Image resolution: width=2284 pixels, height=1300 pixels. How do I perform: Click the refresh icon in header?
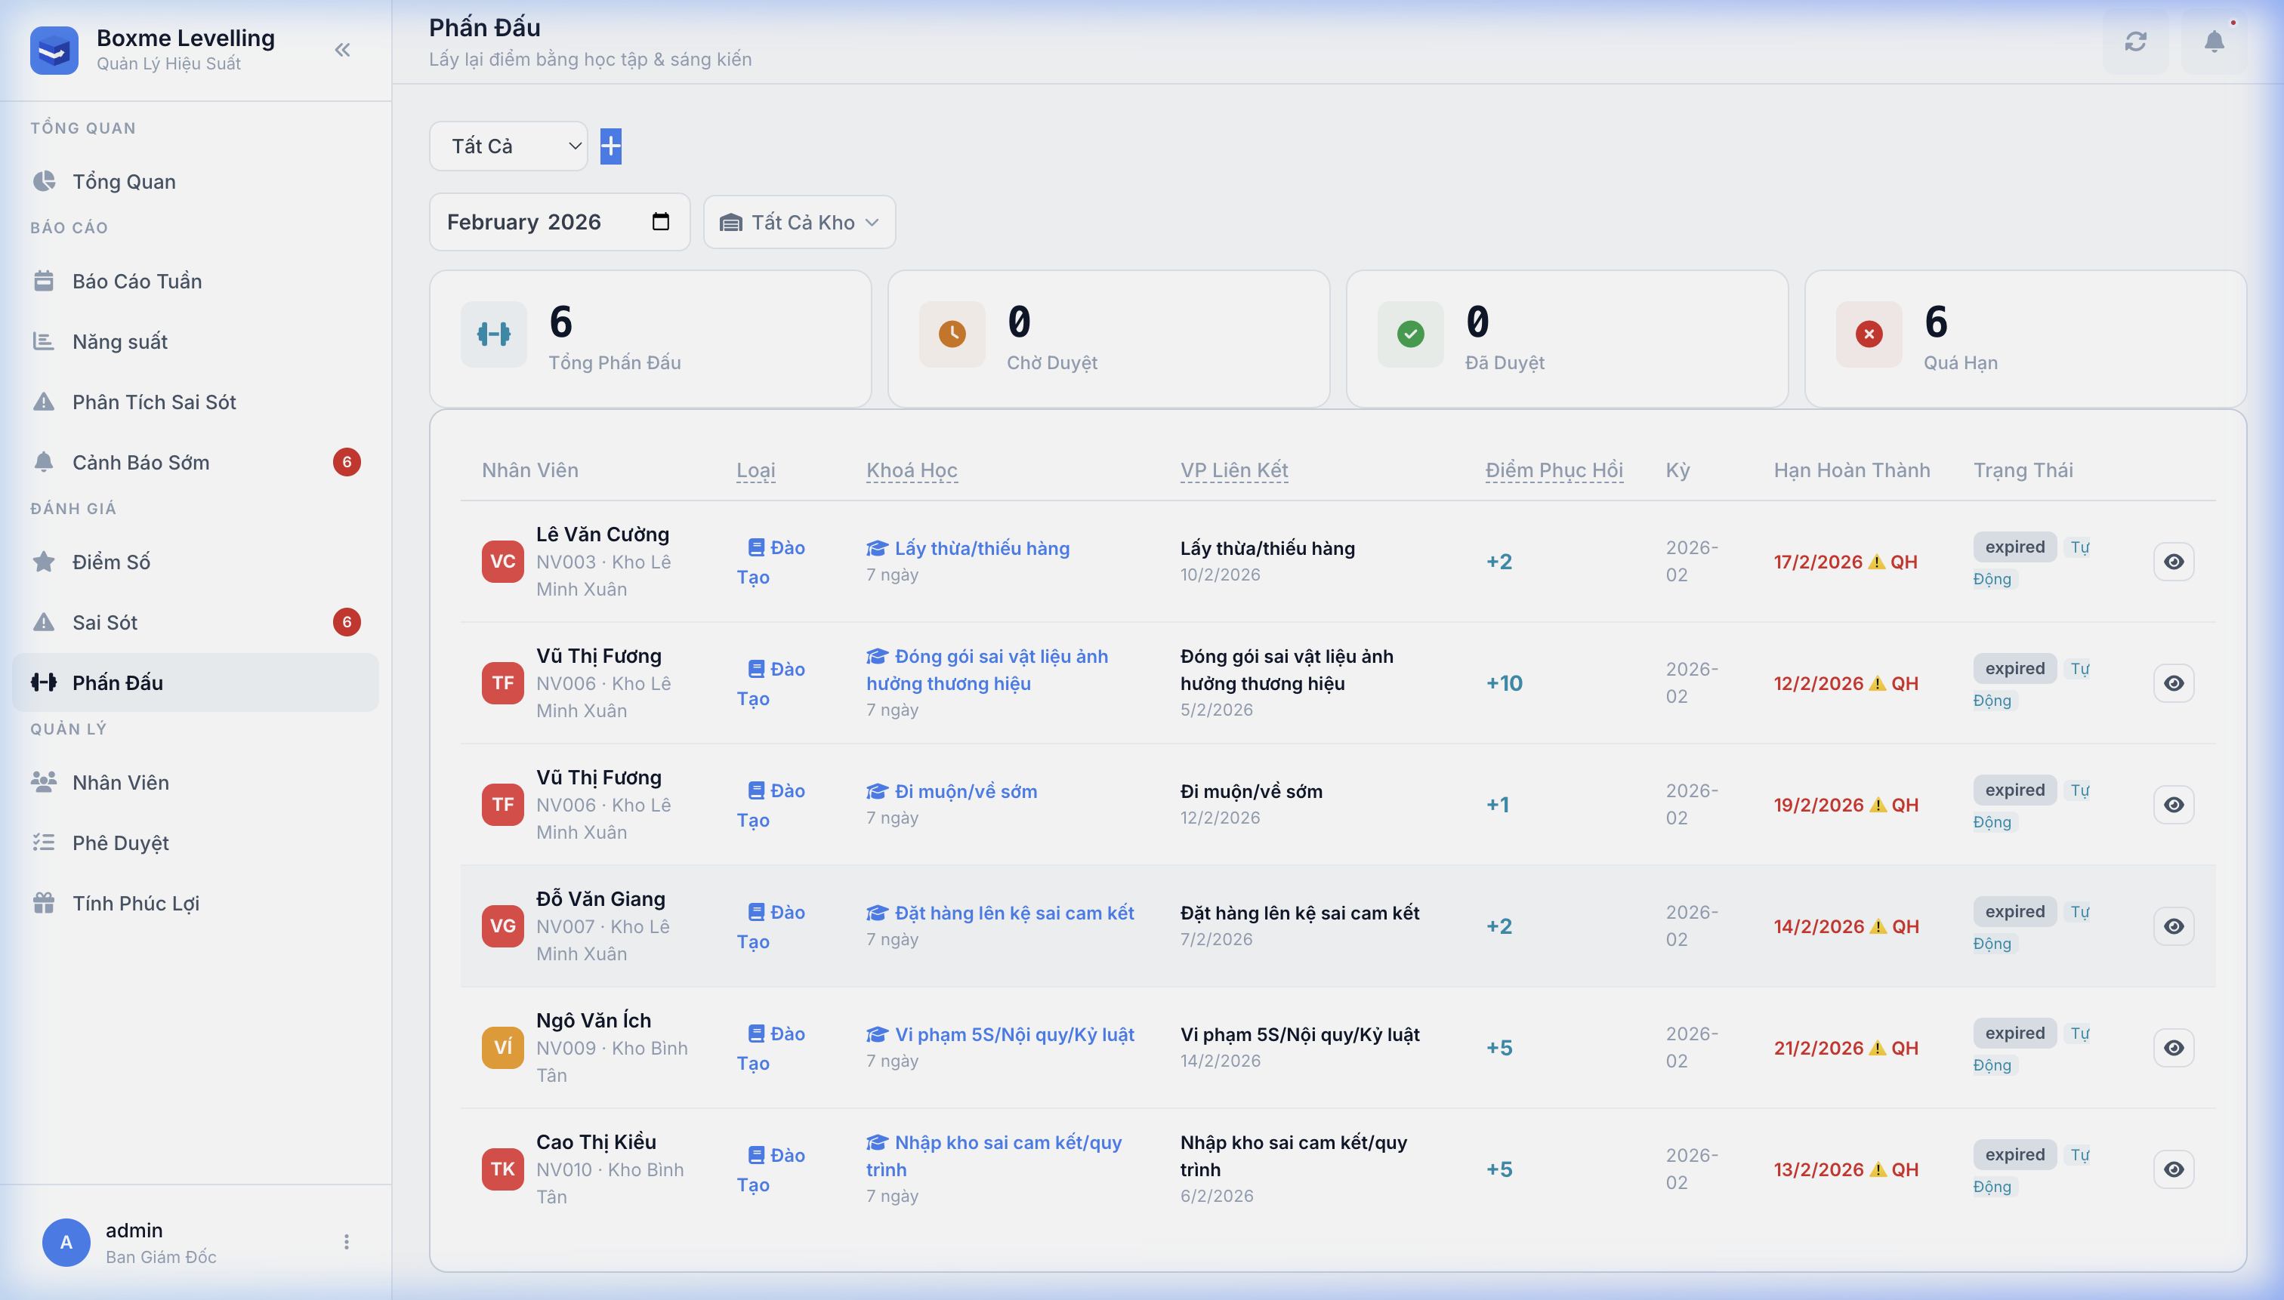pyautogui.click(x=2134, y=42)
